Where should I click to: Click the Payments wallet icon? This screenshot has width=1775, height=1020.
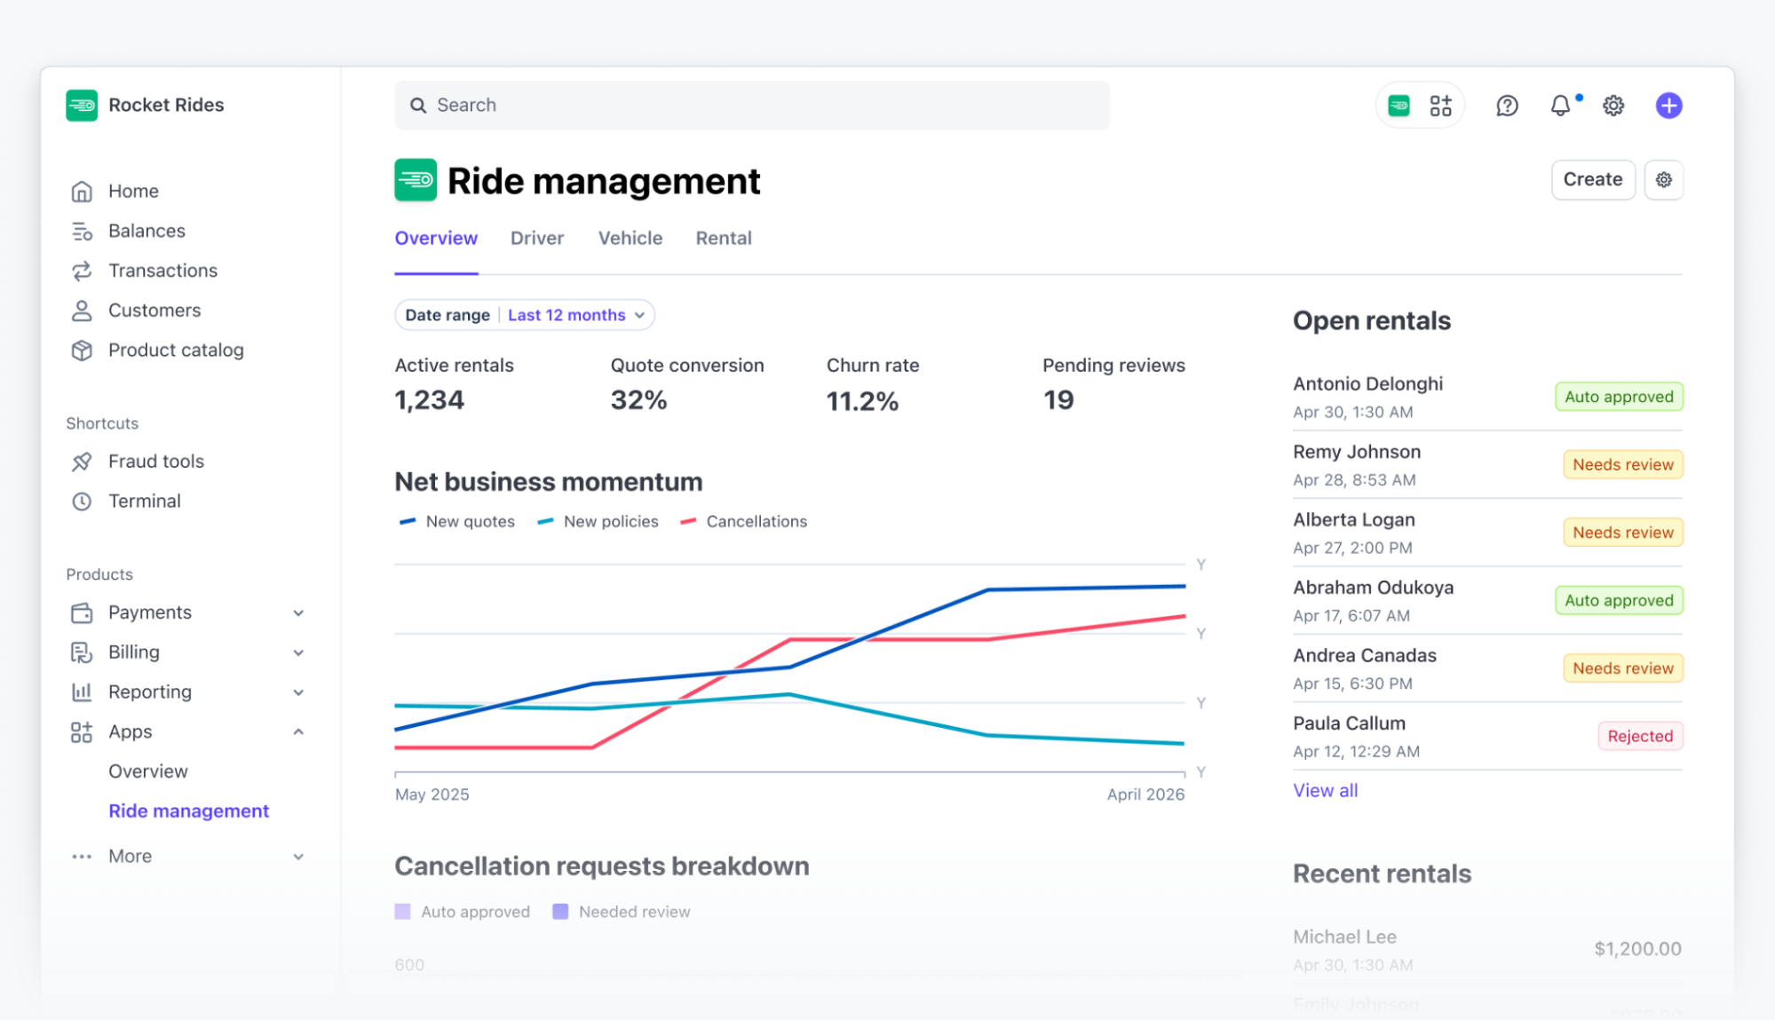coord(82,613)
